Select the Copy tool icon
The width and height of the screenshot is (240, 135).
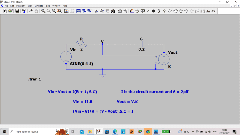(x=102, y=11)
